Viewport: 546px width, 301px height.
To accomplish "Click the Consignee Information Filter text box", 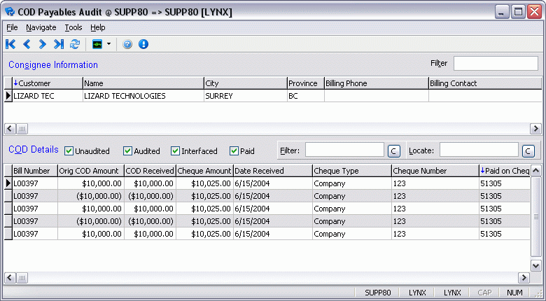I will point(496,64).
